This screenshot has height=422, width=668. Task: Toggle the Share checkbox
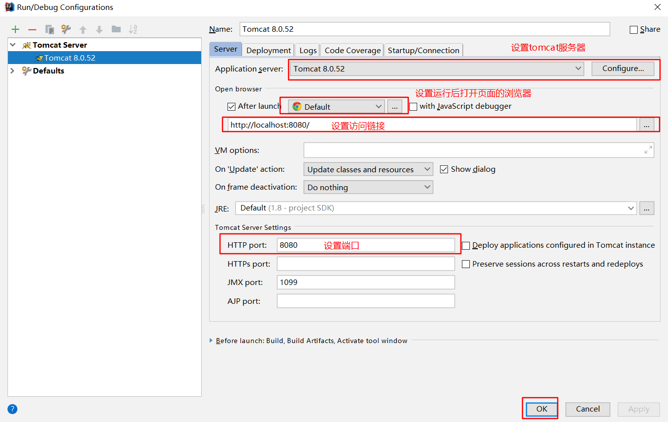[634, 29]
